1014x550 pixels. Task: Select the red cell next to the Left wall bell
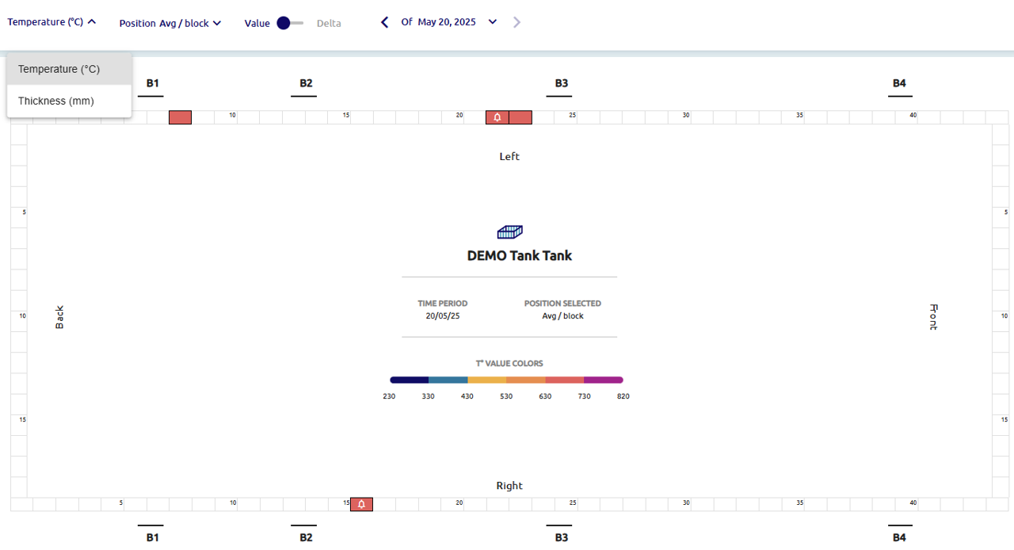(520, 117)
